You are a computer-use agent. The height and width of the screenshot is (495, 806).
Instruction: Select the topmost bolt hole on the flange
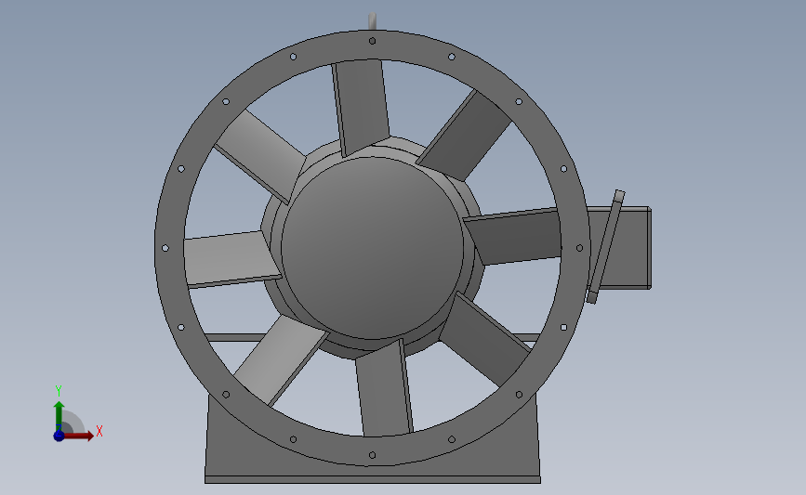[372, 41]
